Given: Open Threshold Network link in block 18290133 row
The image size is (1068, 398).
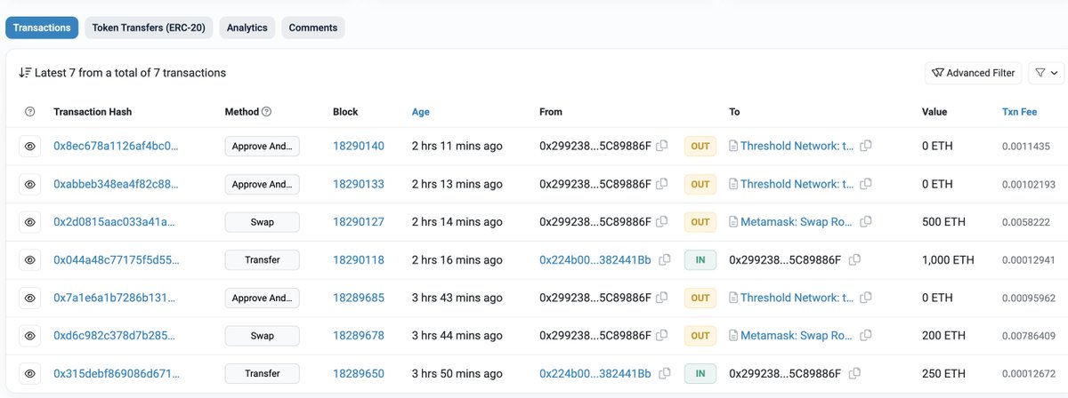Looking at the screenshot, I should pyautogui.click(x=797, y=184).
